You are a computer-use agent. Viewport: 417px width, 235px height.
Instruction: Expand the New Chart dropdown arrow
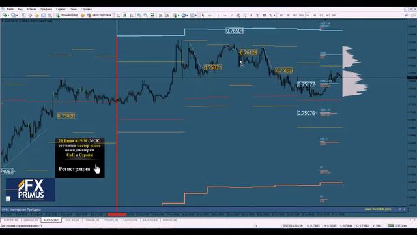[x=8, y=16]
